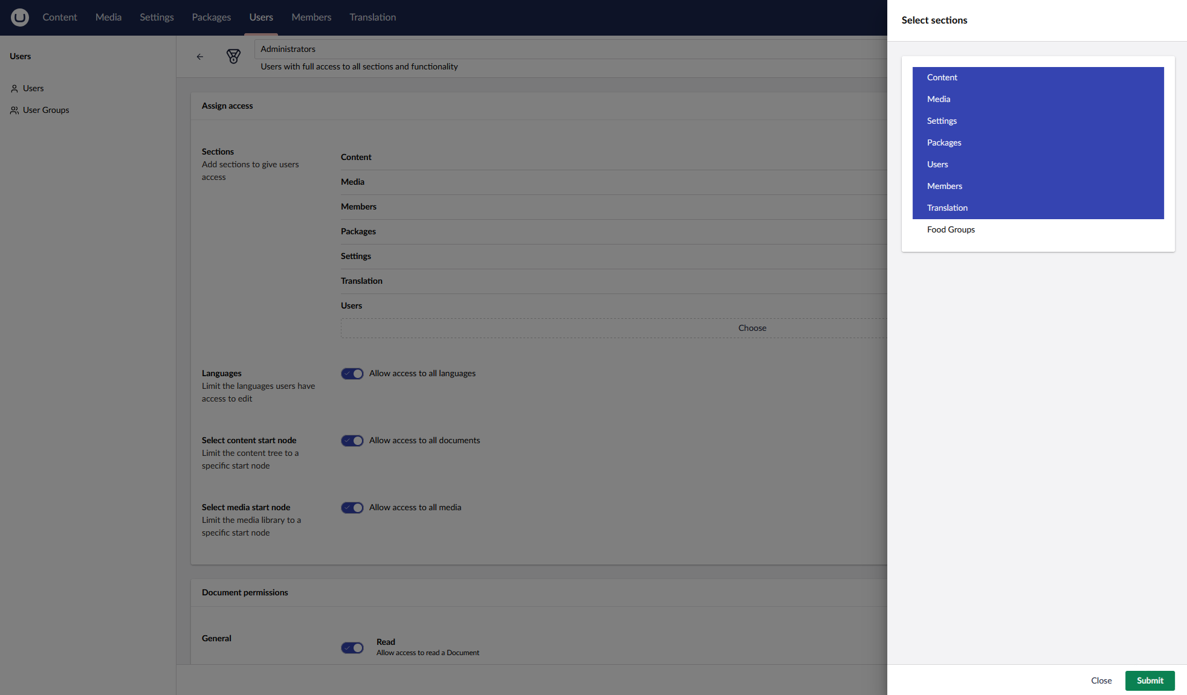Toggle the Read document permission
Image resolution: width=1187 pixels, height=695 pixels.
point(352,648)
